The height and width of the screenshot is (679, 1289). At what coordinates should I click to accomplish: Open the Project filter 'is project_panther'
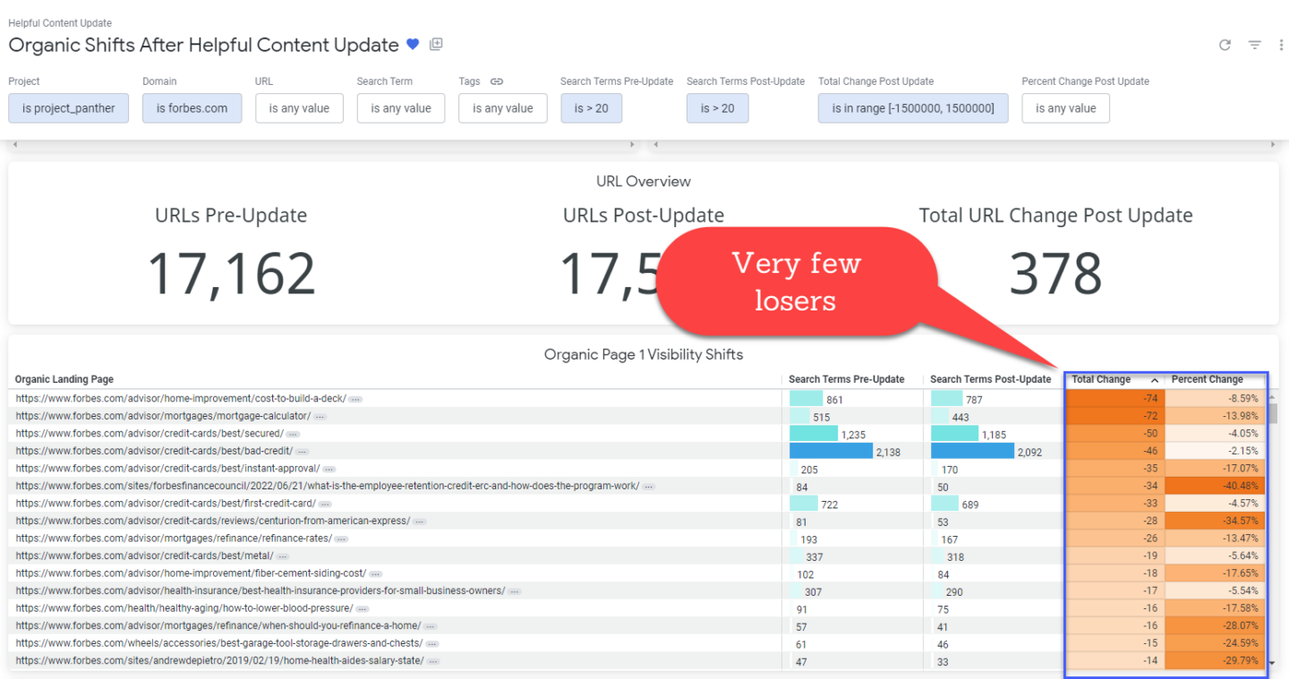click(69, 108)
